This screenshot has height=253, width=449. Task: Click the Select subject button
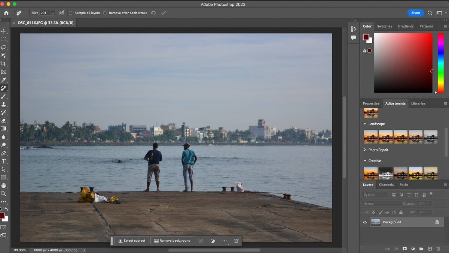click(x=132, y=241)
